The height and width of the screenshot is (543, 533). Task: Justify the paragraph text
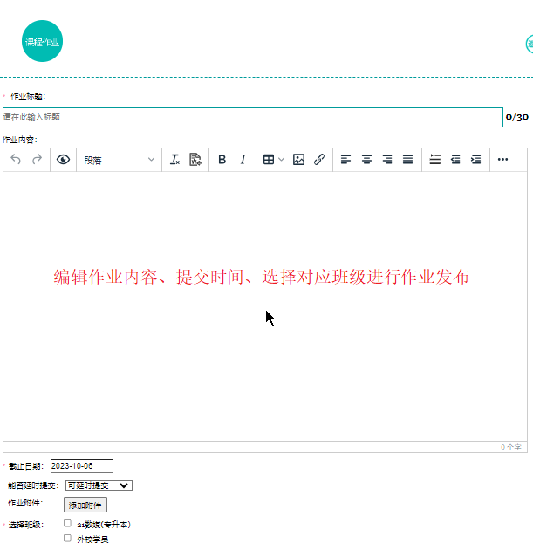click(407, 160)
